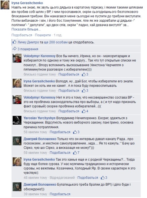
Task: Click the share arrow icon near 3 поширення
Action: (15, 49)
